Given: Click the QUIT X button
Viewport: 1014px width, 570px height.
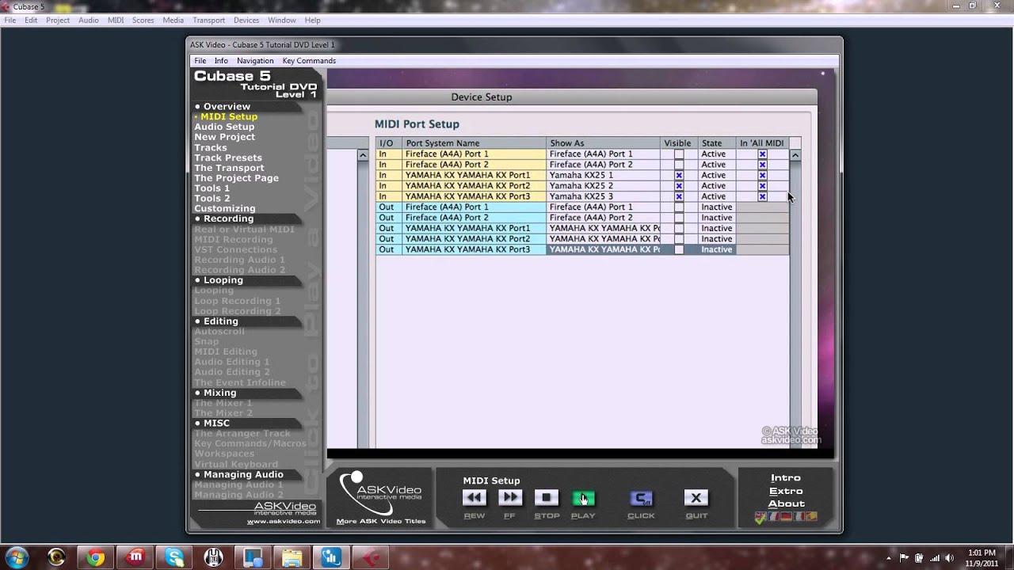Looking at the screenshot, I should [x=696, y=498].
